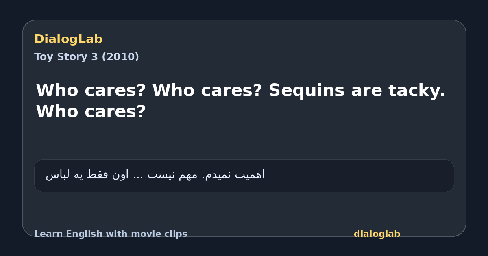Click the Persian translation box
Image resolution: width=488 pixels, height=256 pixels.
click(x=244, y=176)
